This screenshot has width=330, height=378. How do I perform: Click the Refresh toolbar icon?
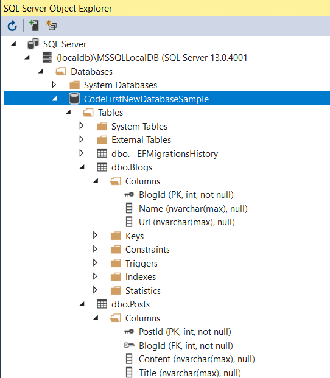pos(12,26)
